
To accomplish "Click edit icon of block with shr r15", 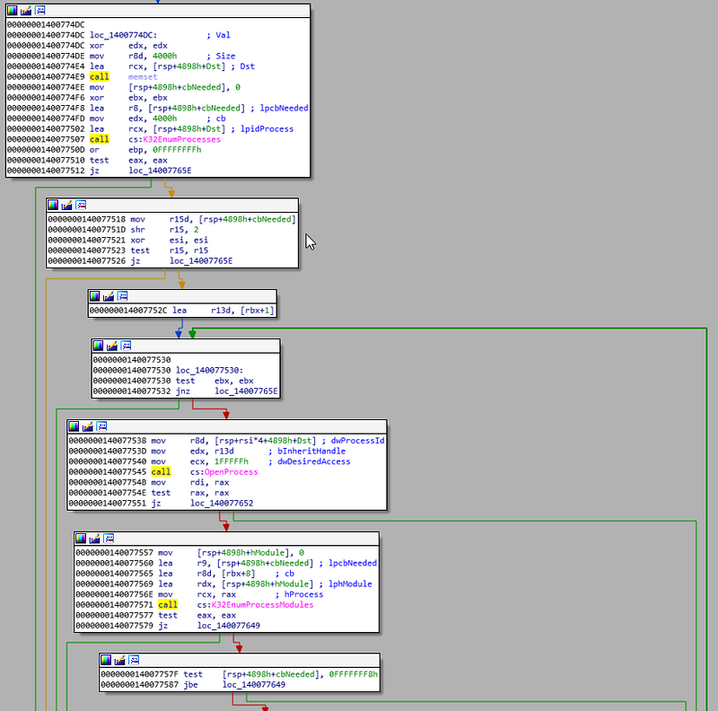I will [x=66, y=205].
